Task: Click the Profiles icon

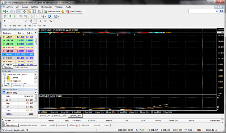Action: point(11,12)
